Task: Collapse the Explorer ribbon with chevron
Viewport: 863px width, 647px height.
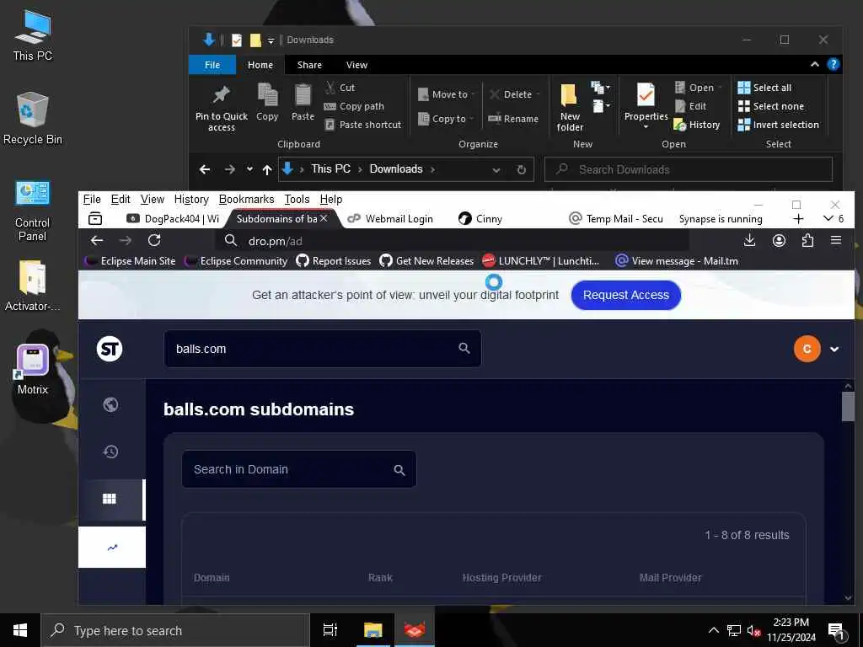Action: point(815,64)
